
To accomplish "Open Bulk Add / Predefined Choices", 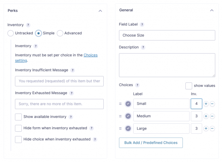I will (x=151, y=143).
